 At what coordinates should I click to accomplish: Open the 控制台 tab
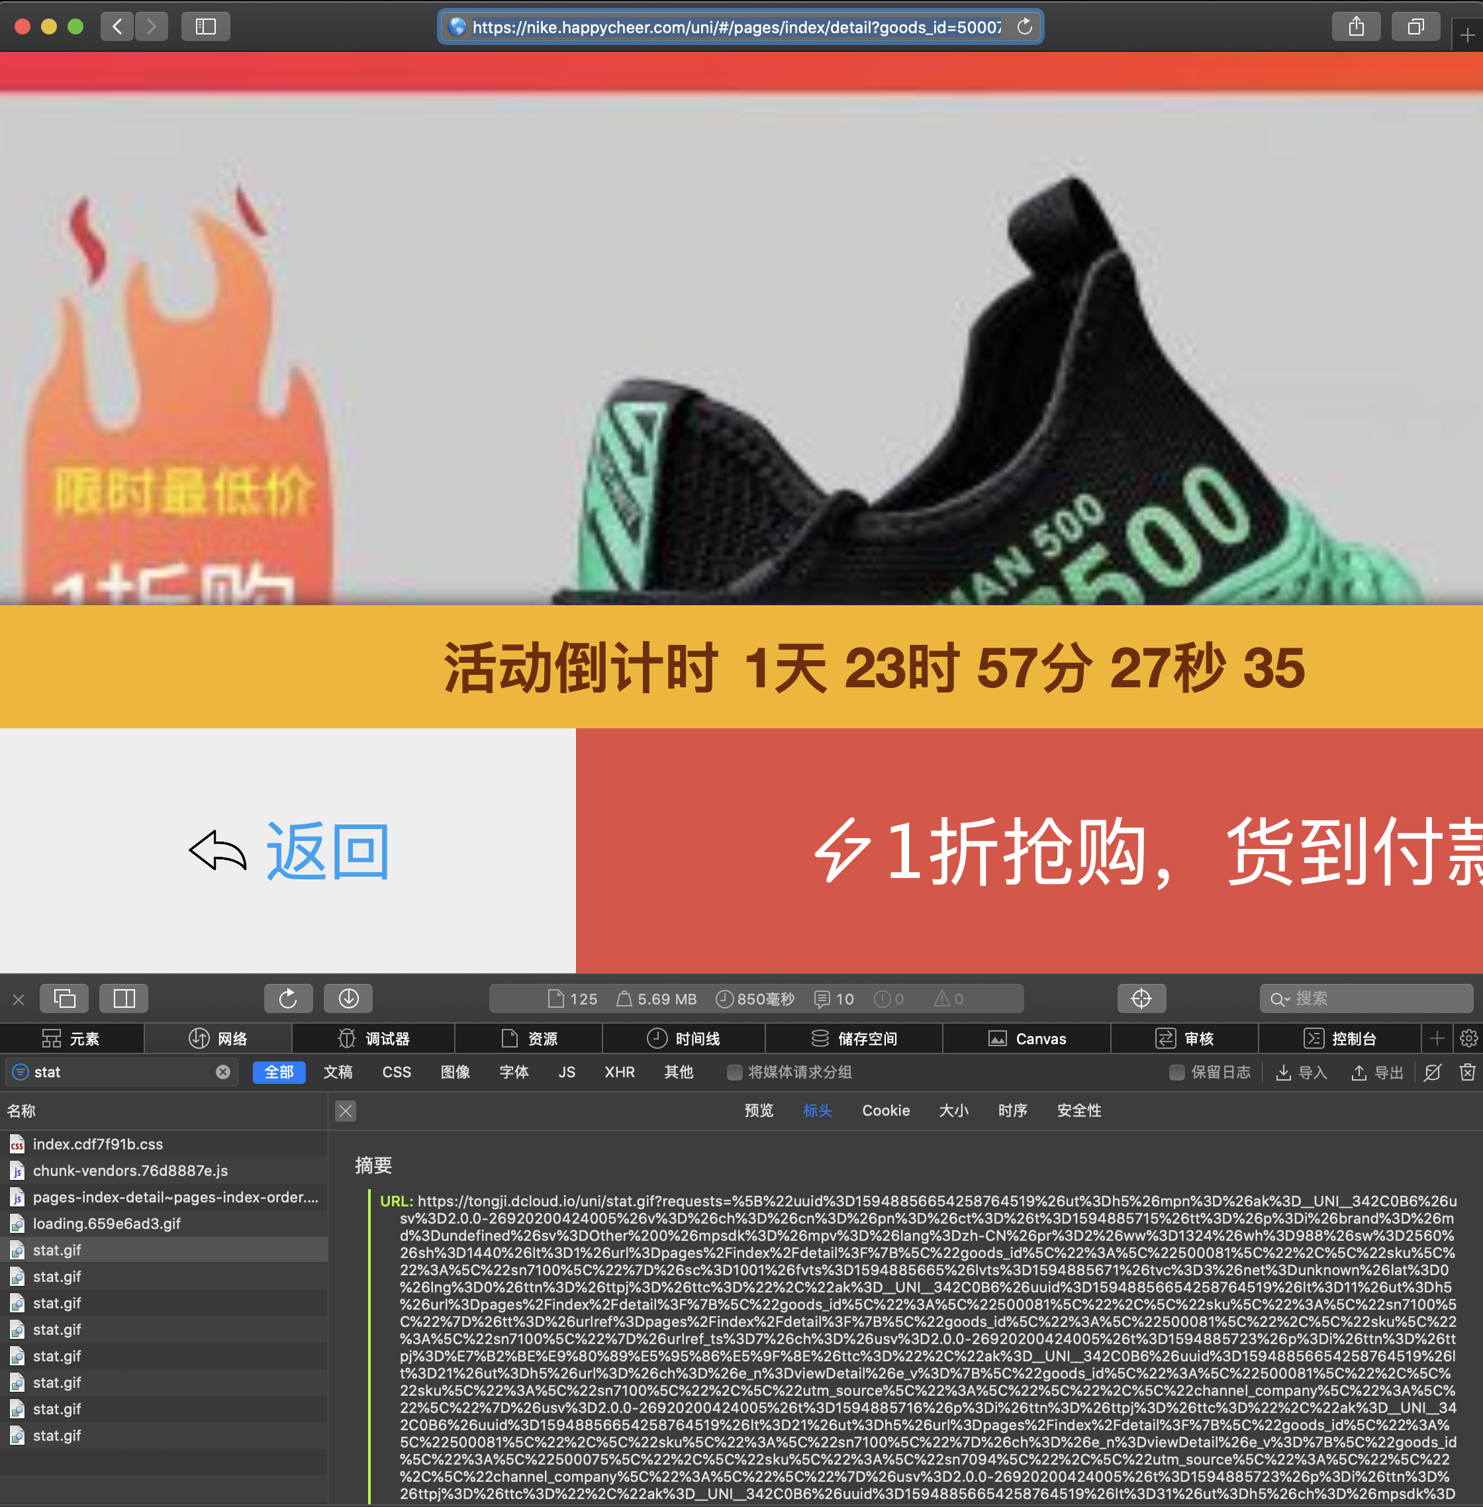[x=1340, y=1039]
